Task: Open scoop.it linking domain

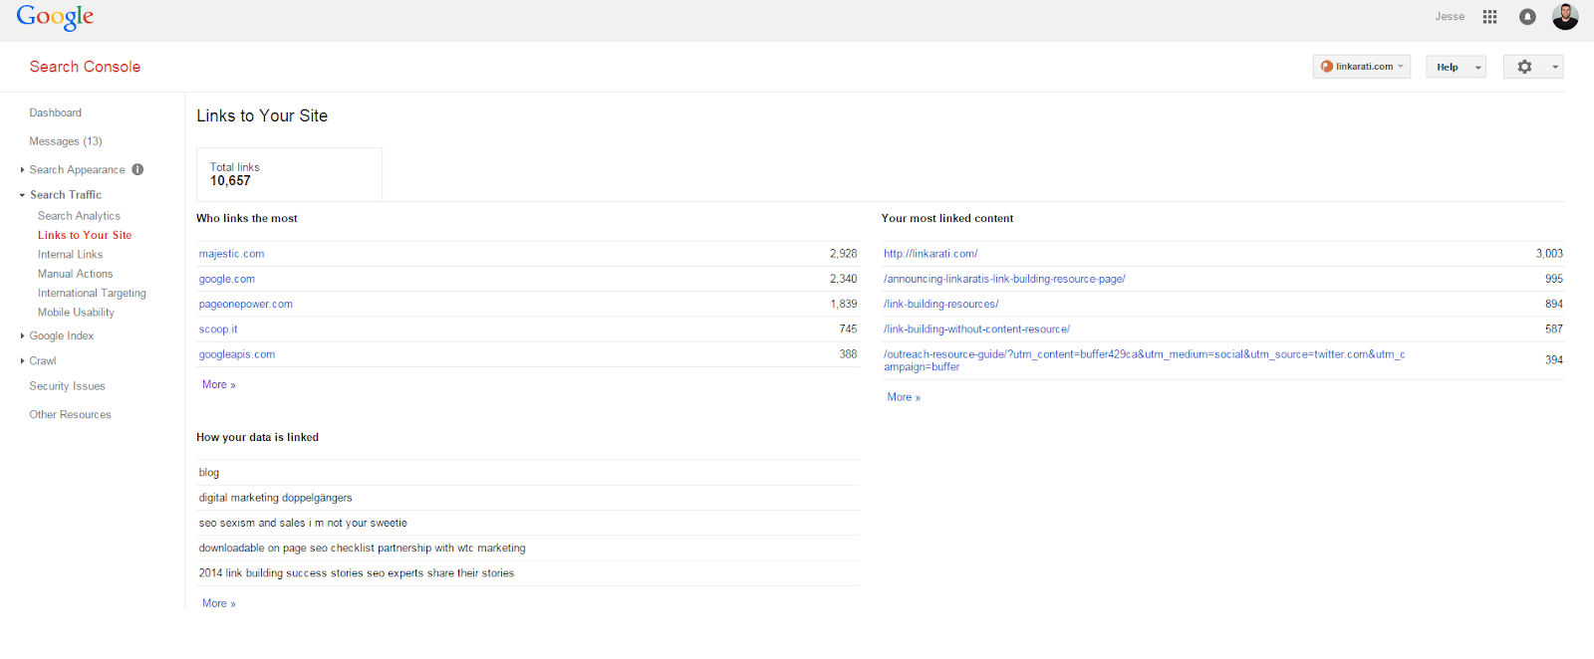Action: pyautogui.click(x=218, y=329)
